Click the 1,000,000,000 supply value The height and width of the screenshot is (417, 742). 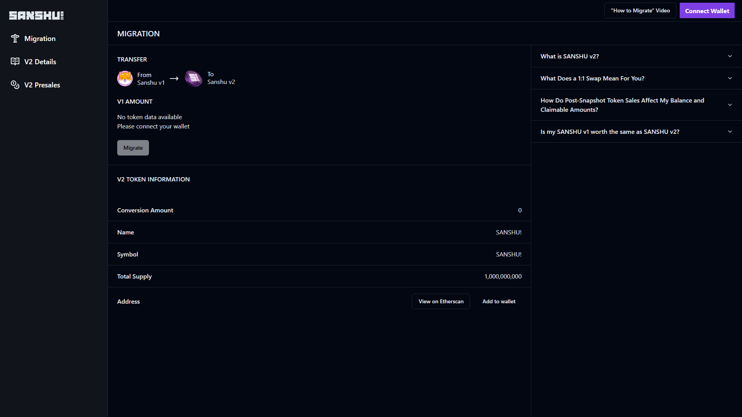[x=503, y=276]
